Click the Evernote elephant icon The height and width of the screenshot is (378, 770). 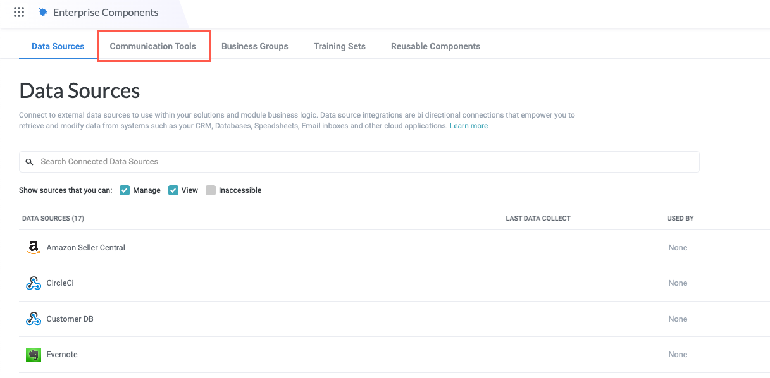coord(34,355)
